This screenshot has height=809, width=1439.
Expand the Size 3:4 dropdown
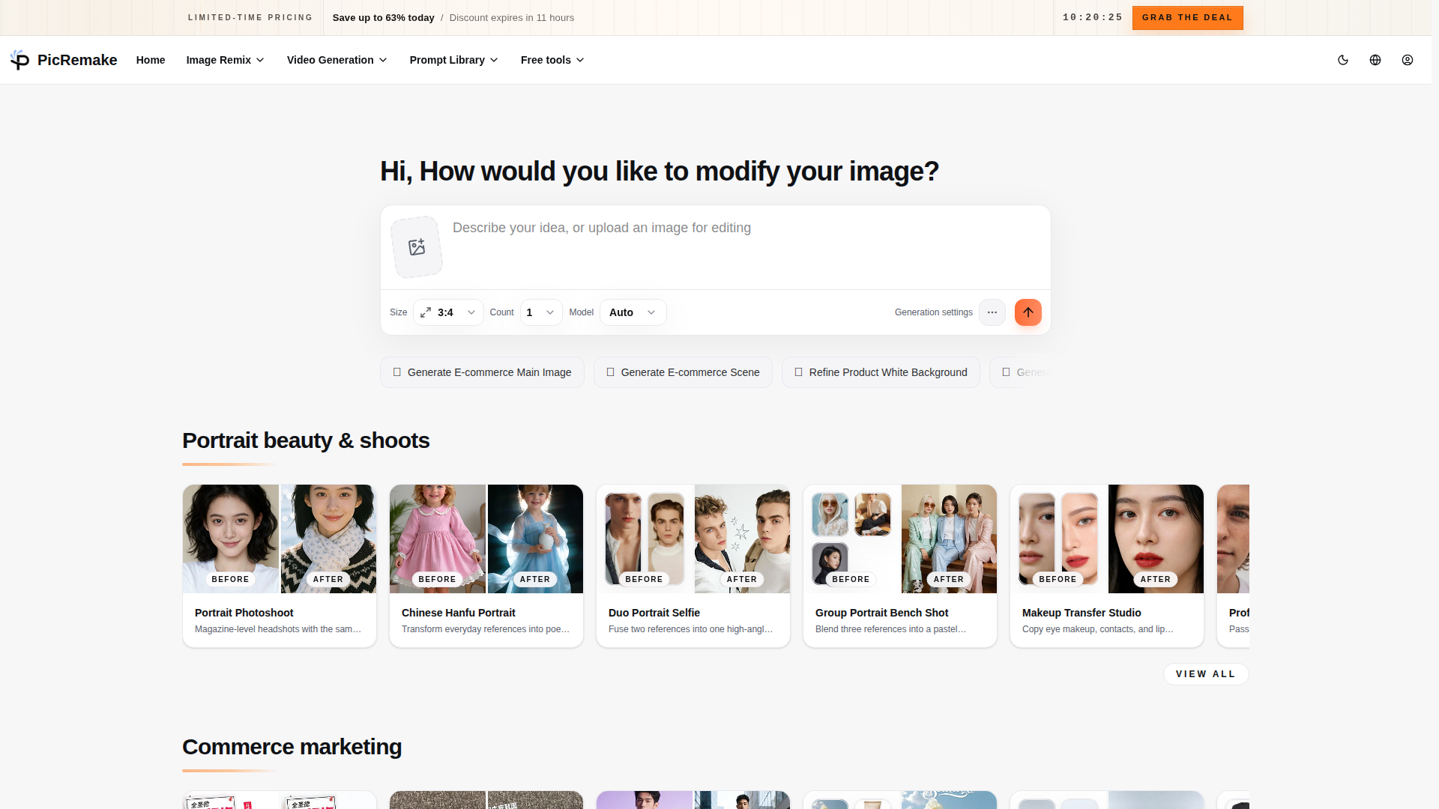pyautogui.click(x=471, y=312)
